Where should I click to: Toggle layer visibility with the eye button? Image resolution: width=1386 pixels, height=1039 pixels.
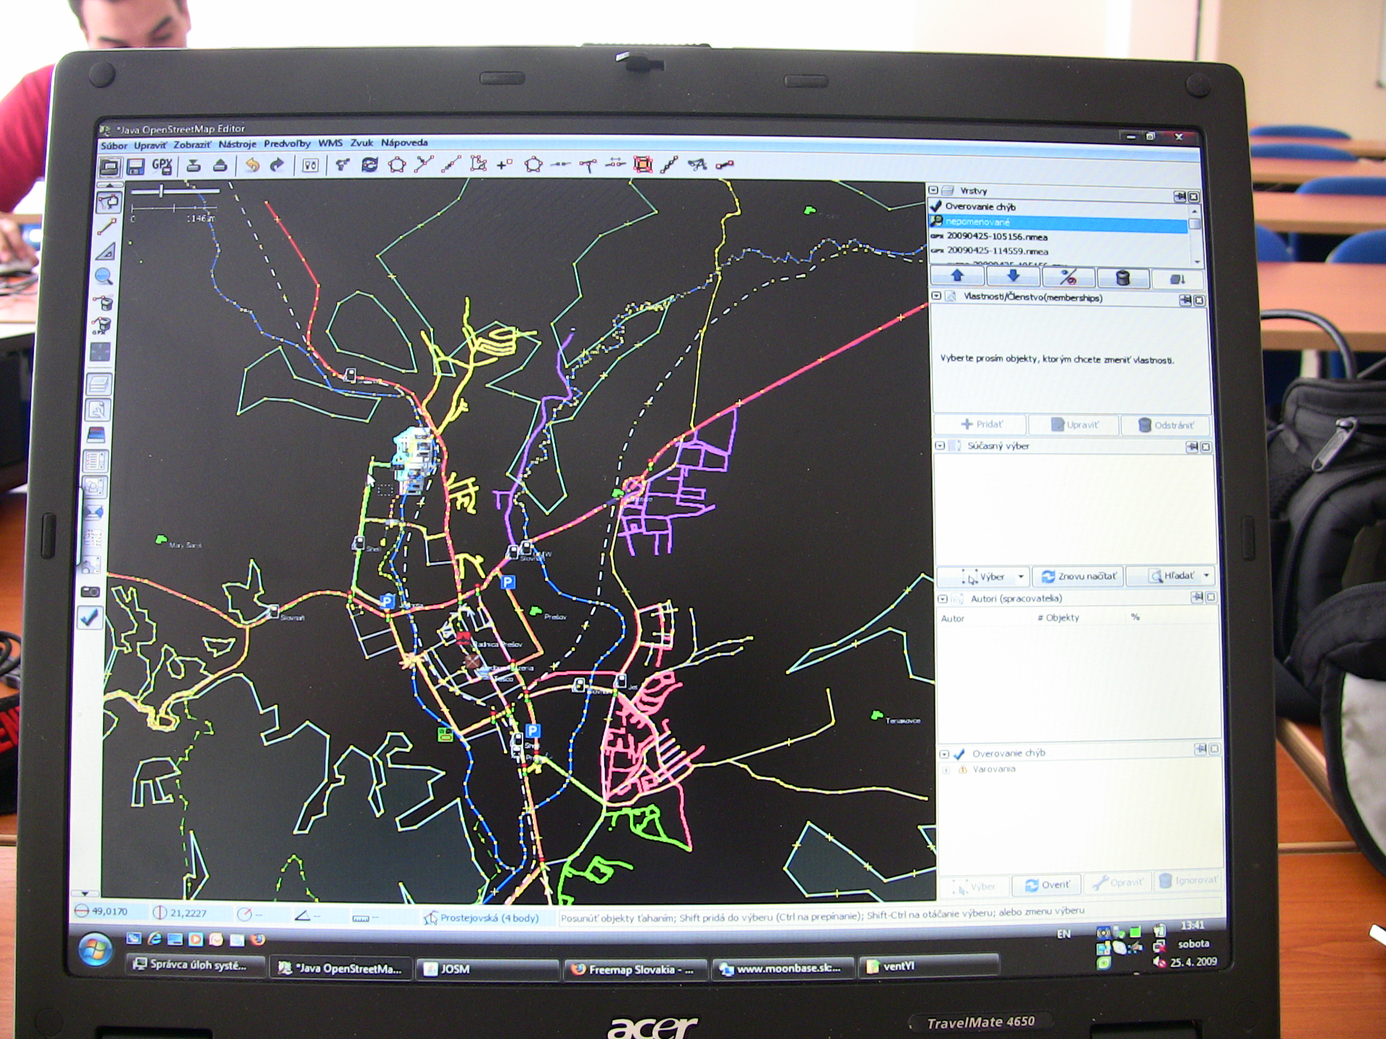click(x=1068, y=277)
